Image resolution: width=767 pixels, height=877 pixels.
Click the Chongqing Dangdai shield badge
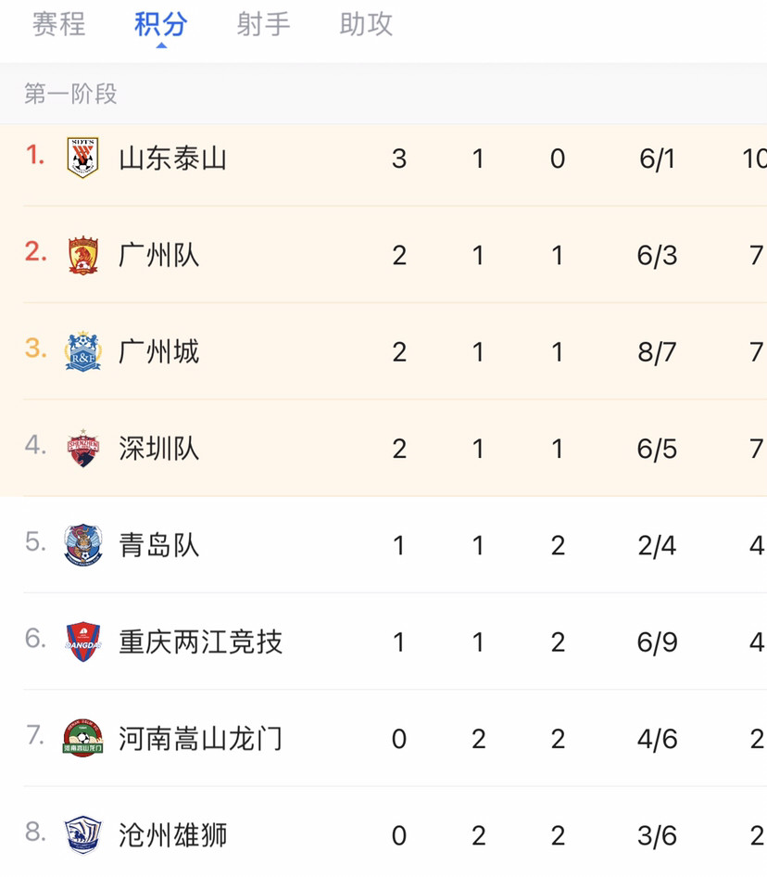(82, 642)
